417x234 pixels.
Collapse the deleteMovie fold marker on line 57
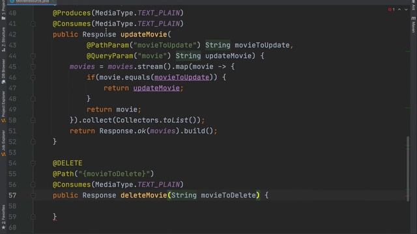[33, 195]
